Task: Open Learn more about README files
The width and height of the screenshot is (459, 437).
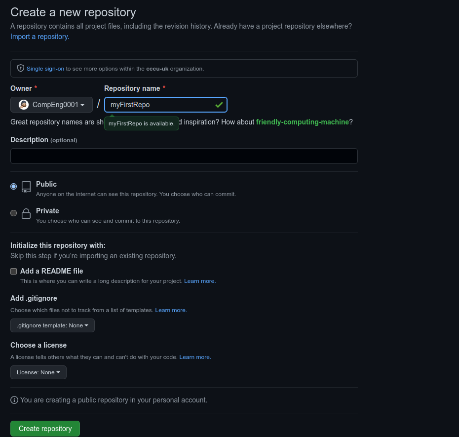Action: [x=199, y=280]
